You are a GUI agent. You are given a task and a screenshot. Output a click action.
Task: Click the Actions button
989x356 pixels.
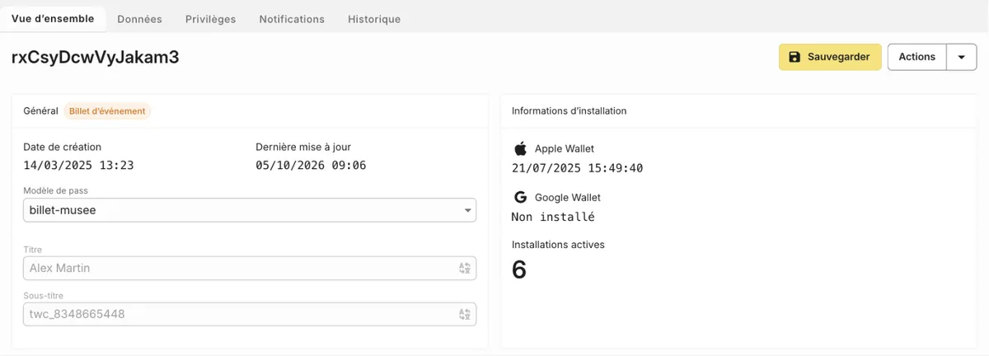point(916,57)
